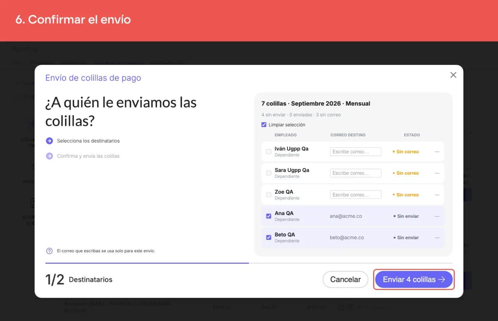Image resolution: width=498 pixels, height=321 pixels.
Task: Click the Confirma y envía las colillas label
Action: [x=88, y=156]
